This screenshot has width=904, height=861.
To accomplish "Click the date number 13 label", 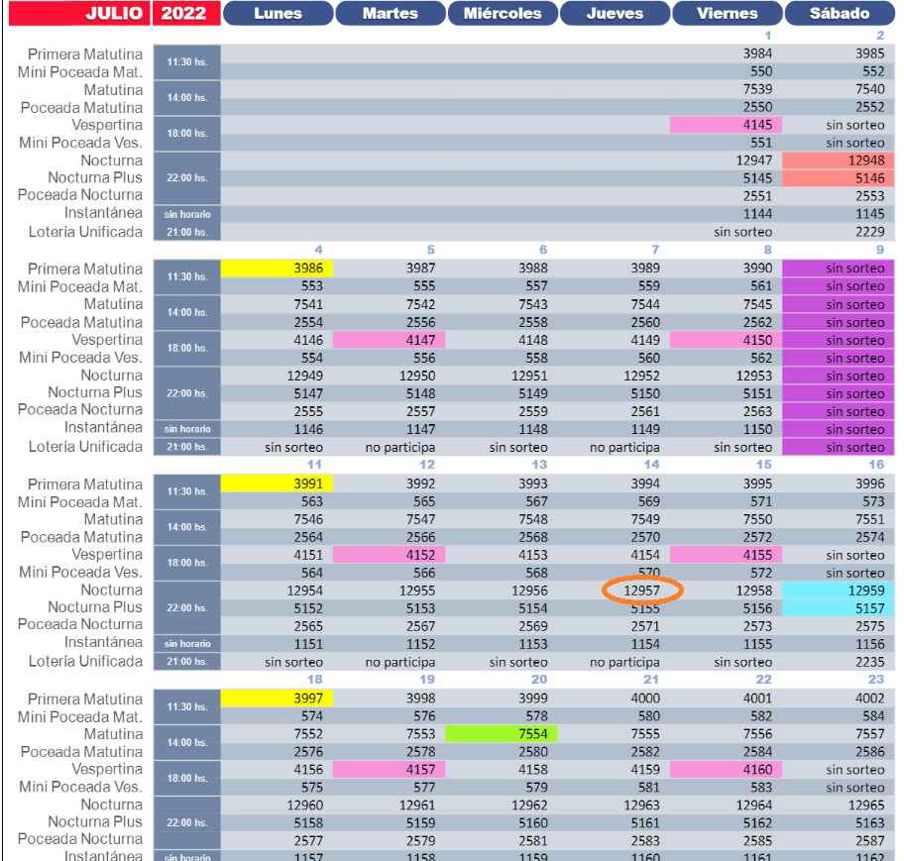I will (x=539, y=465).
